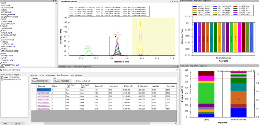Select the Score Comparison tab
259x125 pixels.
tap(63, 75)
